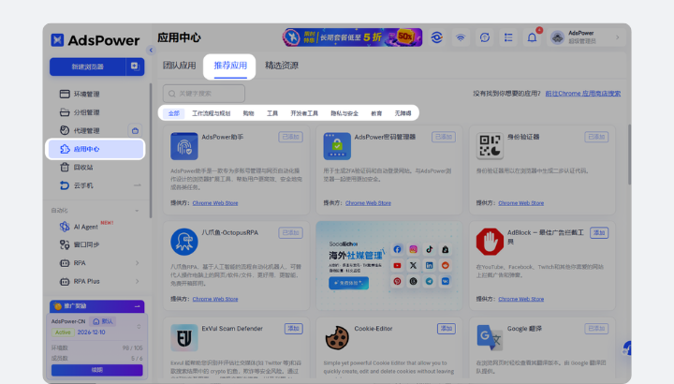674x384 pixels.
Task: Filter apps by 隐私与安全
Action: [344, 113]
